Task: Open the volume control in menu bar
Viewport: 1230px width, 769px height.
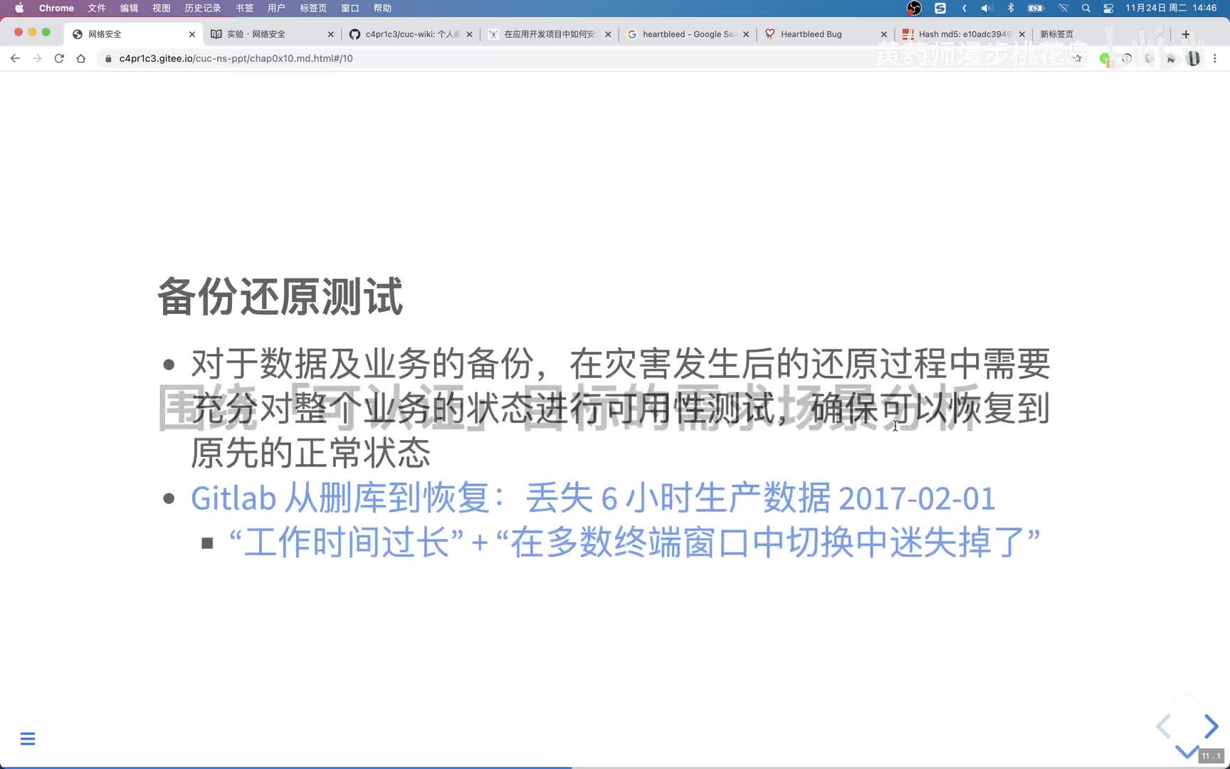Action: (987, 8)
